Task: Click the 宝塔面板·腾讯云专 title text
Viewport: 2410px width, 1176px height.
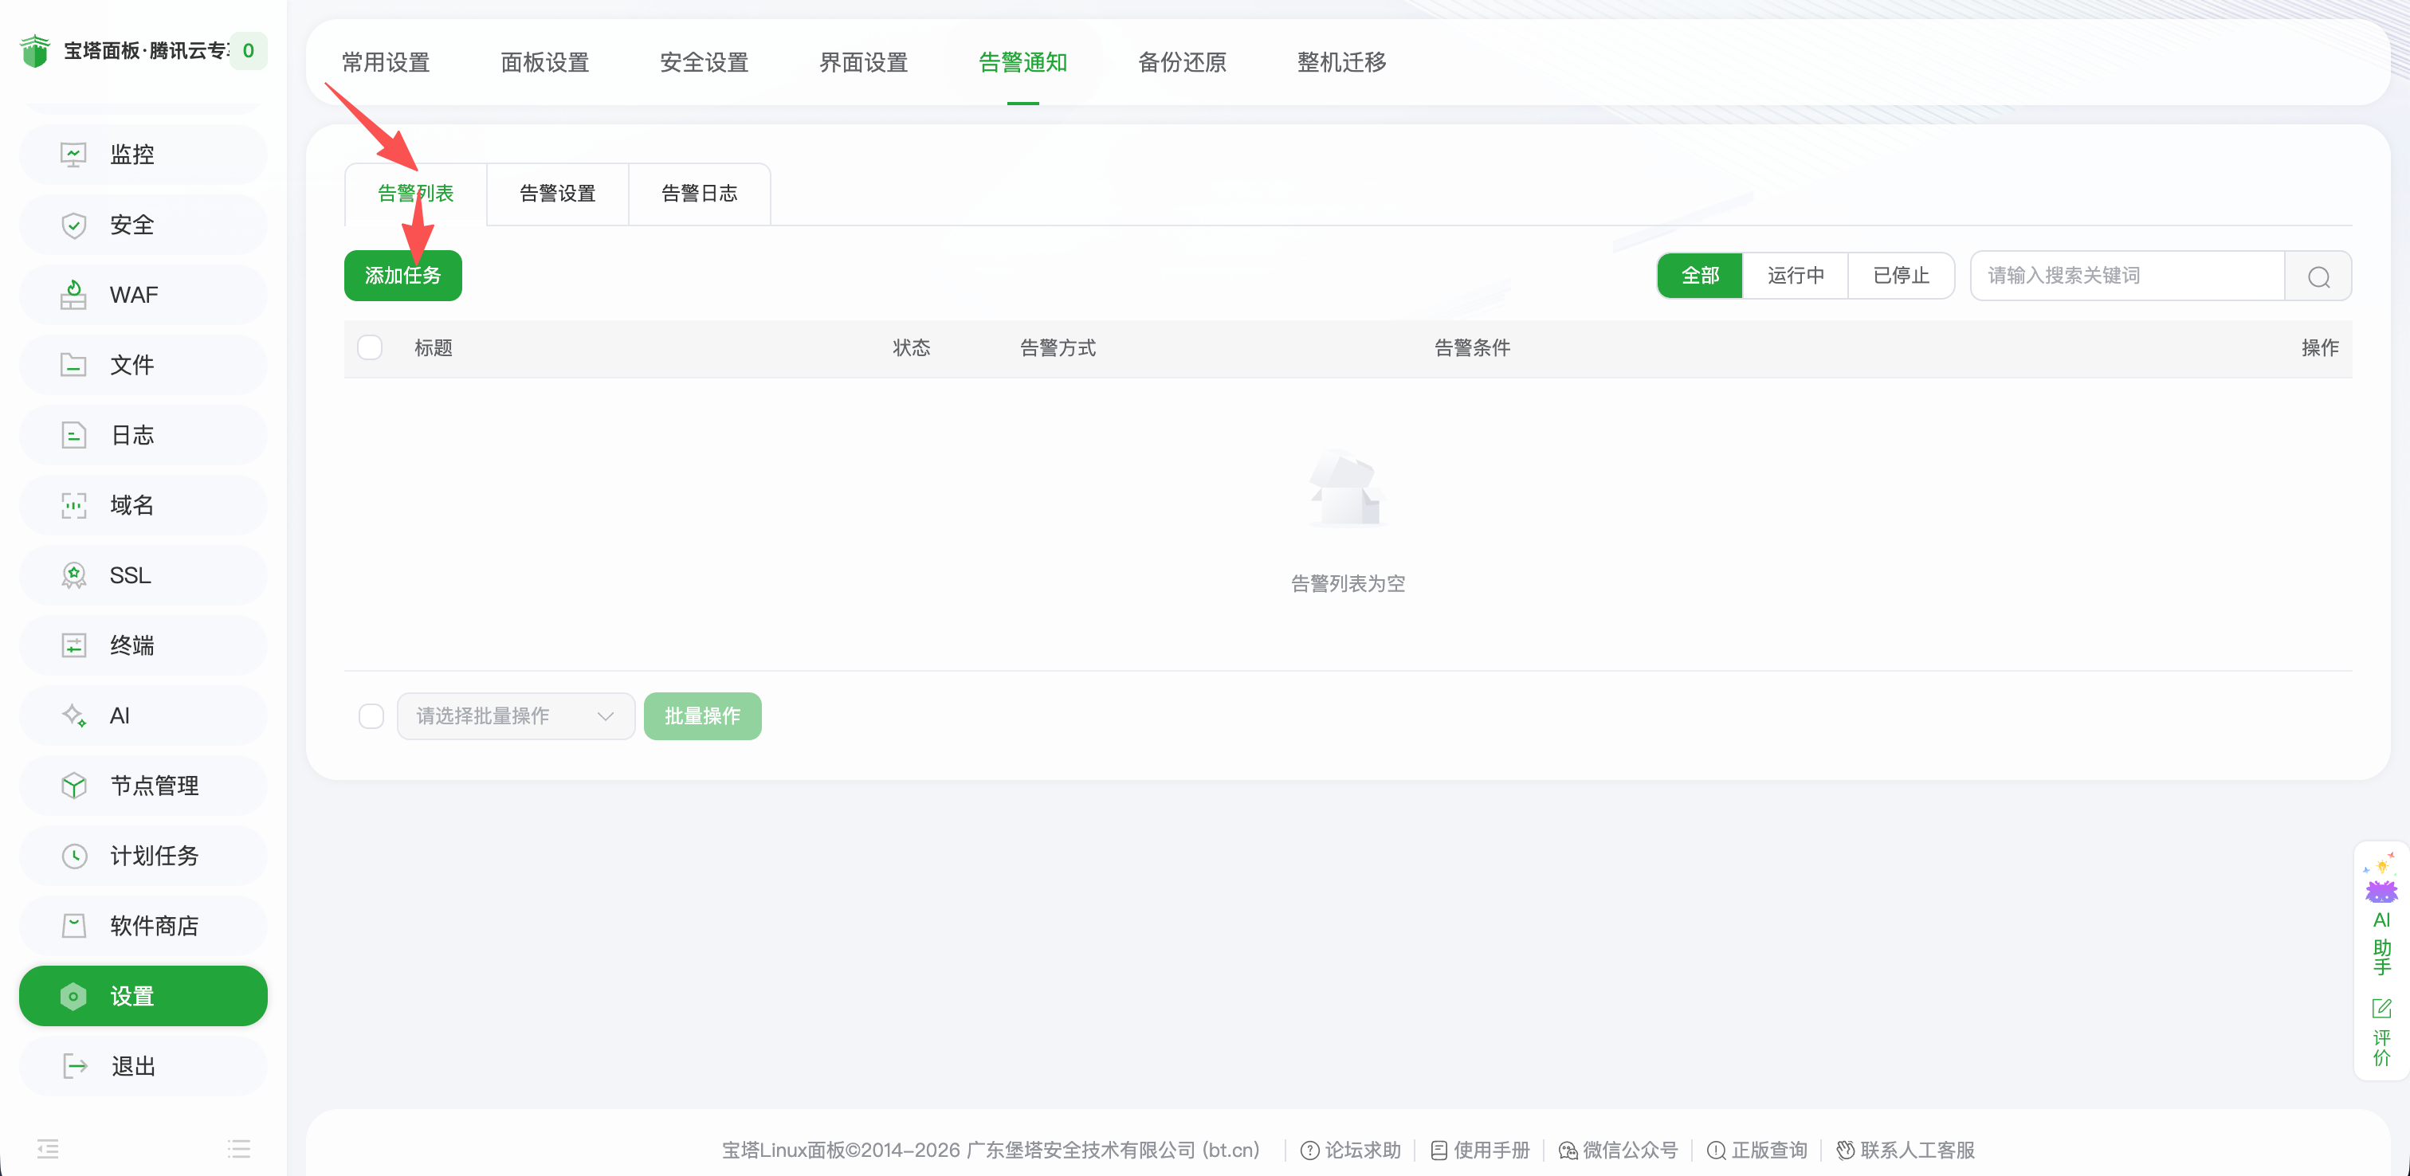Action: [146, 50]
